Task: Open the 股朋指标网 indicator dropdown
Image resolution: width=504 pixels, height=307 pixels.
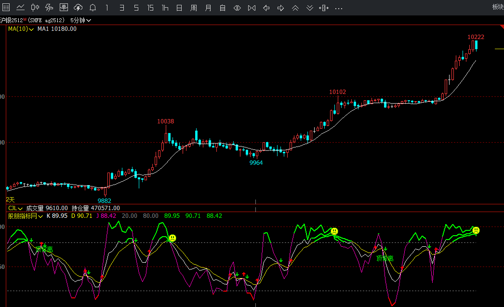Action: (26, 216)
